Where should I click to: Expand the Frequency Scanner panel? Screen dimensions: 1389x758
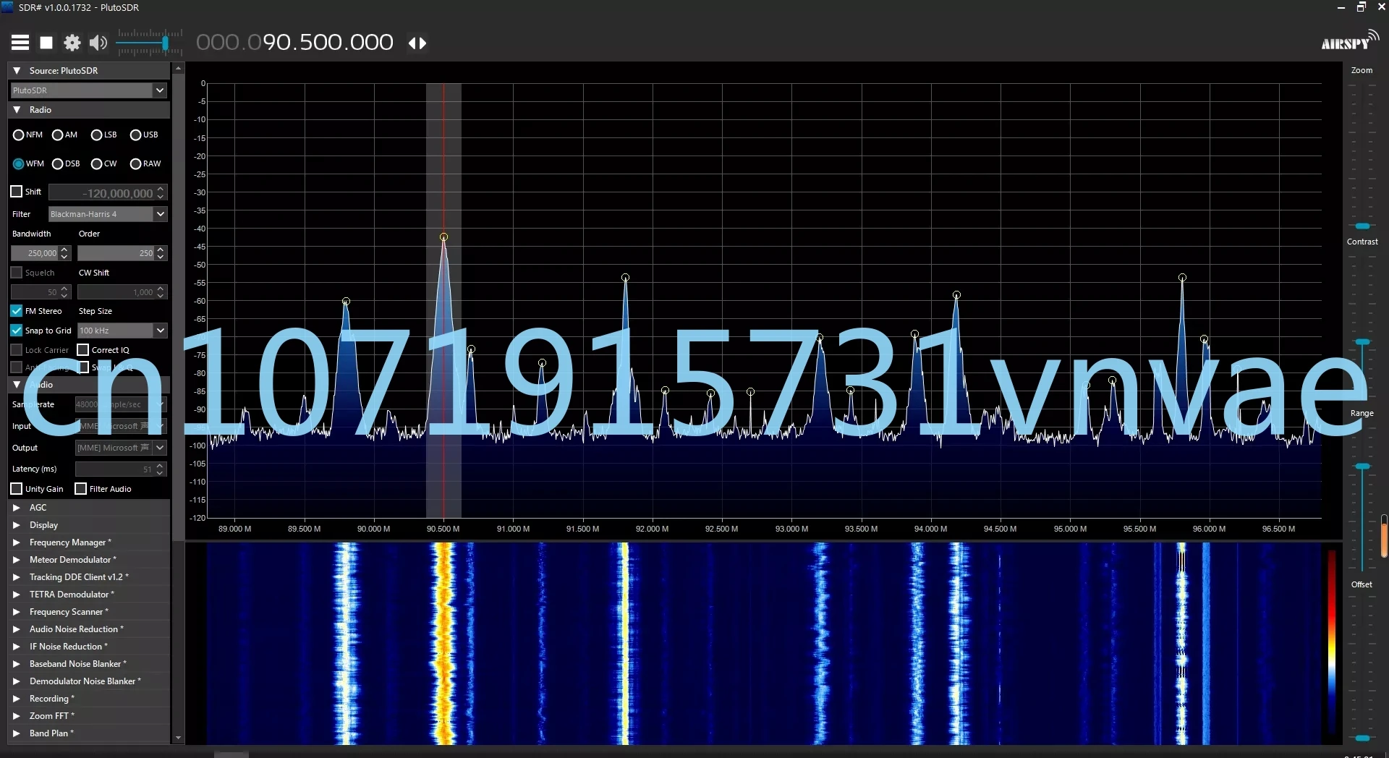17,612
